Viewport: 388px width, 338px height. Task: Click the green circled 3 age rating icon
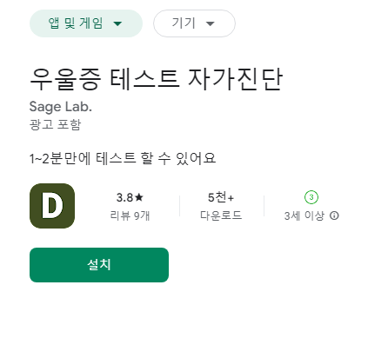coord(311,197)
